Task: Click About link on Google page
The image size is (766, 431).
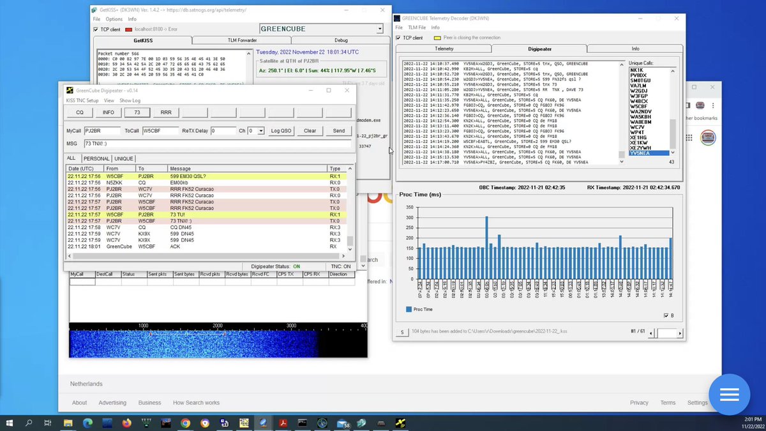Action: [x=79, y=403]
